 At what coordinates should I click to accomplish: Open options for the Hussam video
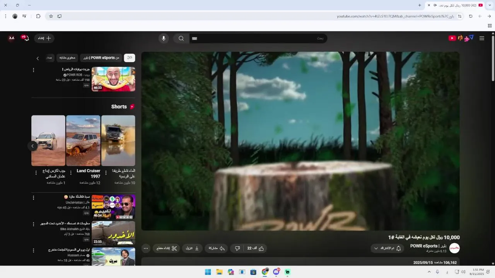click(33, 250)
